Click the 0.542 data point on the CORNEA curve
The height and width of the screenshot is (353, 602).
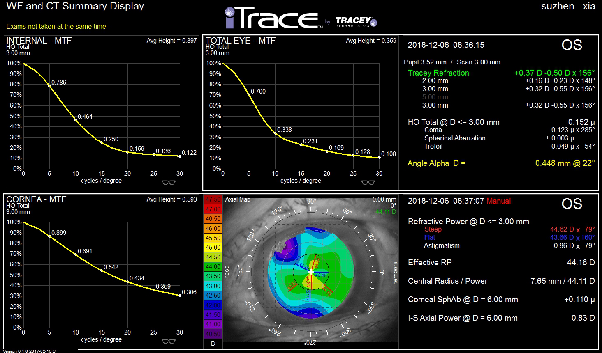coord(102,270)
